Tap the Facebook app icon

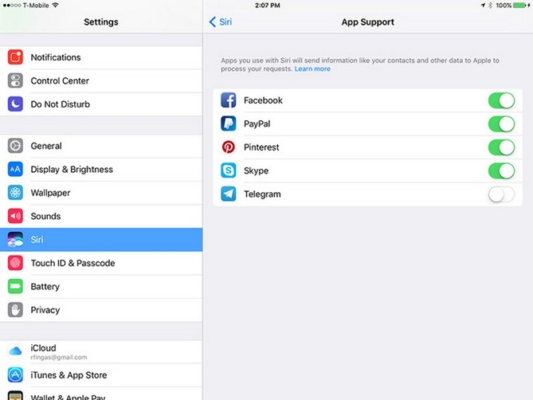point(229,100)
